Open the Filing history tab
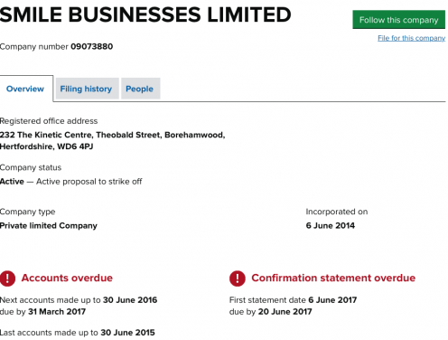This screenshot has height=340, width=448. click(86, 89)
